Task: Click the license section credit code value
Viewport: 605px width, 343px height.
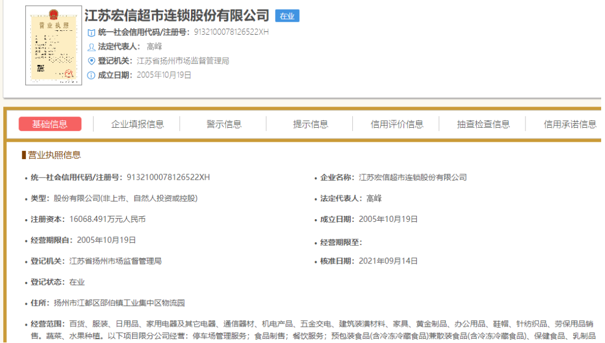Action: [x=168, y=177]
